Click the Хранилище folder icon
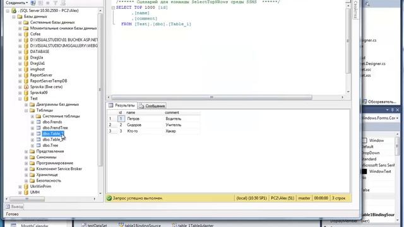The width and height of the screenshot is (404, 227). 32,175
